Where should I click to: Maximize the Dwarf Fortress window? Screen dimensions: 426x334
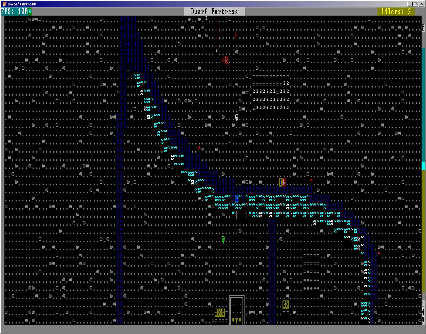[x=416, y=4]
